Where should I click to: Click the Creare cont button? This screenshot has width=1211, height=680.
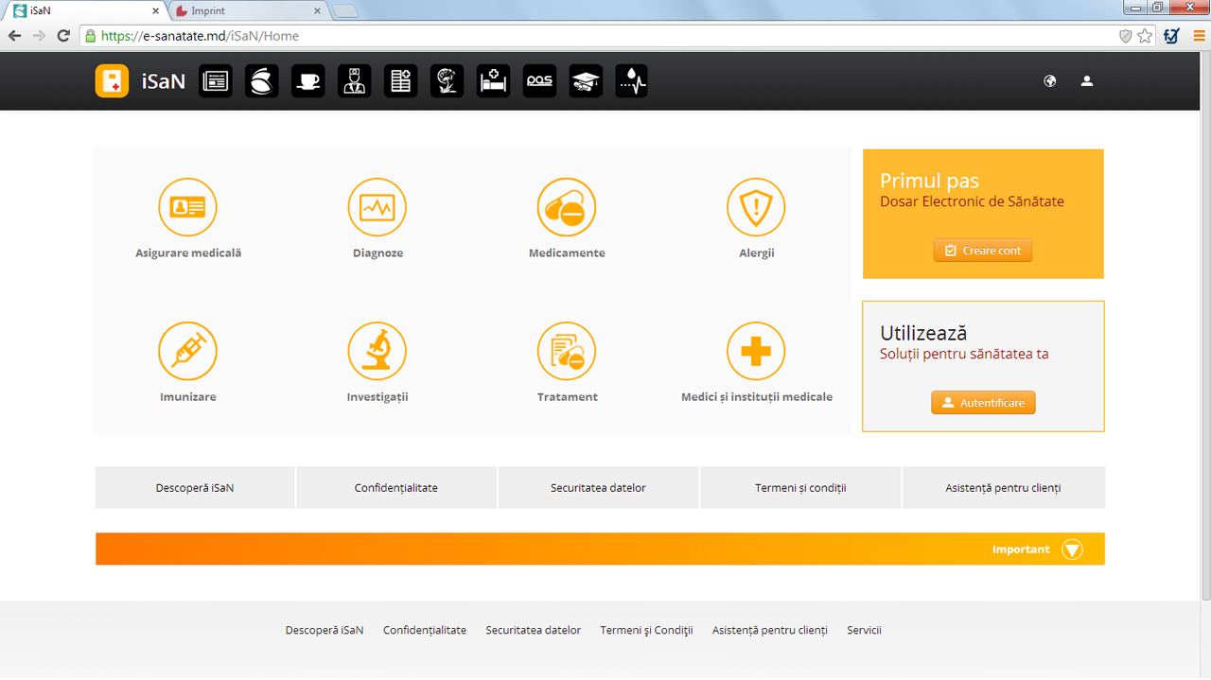pyautogui.click(x=983, y=251)
